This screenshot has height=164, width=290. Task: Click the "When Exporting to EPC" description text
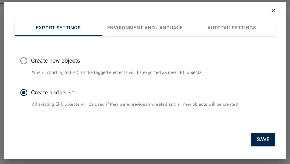click(x=117, y=72)
